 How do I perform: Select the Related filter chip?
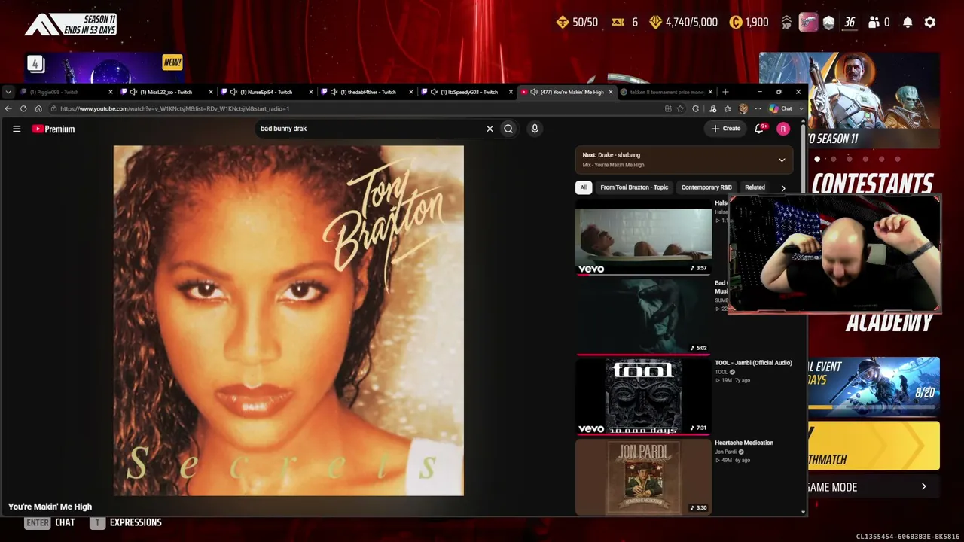point(755,187)
